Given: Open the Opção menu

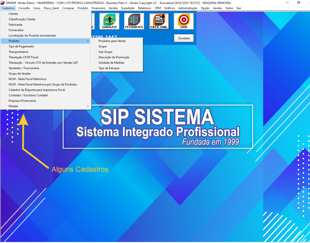Looking at the screenshot, I should pos(205,8).
